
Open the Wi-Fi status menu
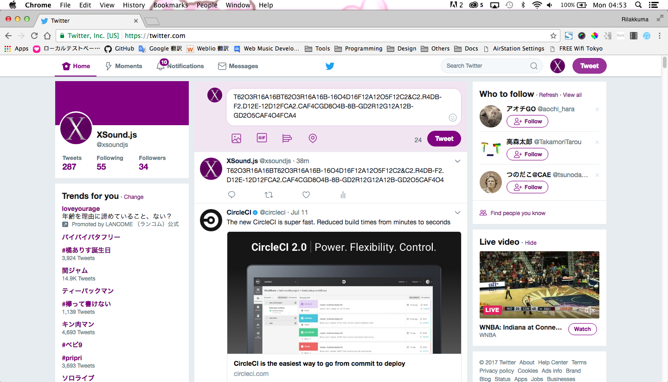pyautogui.click(x=537, y=5)
